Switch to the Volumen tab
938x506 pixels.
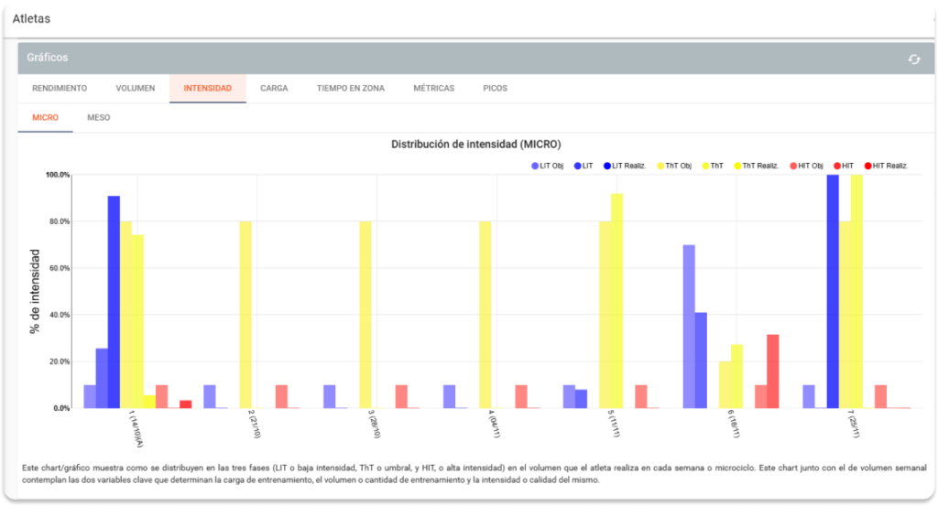(135, 89)
